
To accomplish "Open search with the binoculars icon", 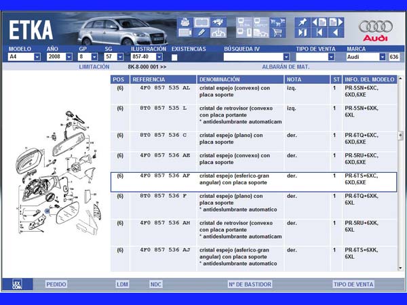I will pyautogui.click(x=218, y=22).
